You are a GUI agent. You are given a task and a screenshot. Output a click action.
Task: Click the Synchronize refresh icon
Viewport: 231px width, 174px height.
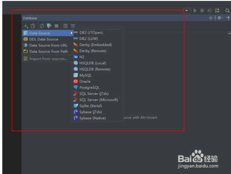tap(42, 26)
